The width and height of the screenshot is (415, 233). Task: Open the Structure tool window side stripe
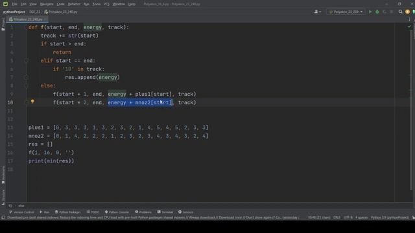(x=3, y=197)
